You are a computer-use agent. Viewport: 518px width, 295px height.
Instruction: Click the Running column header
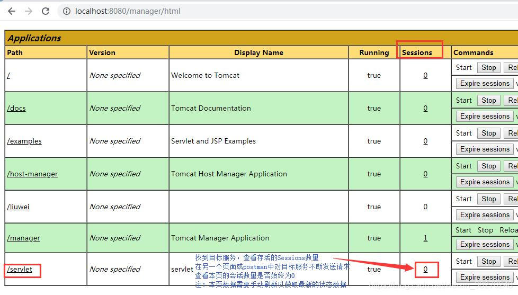(374, 52)
